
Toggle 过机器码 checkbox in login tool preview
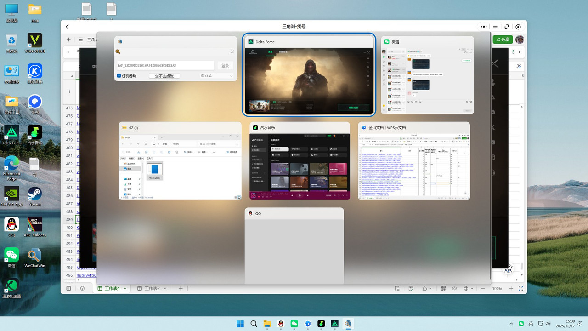coord(119,76)
